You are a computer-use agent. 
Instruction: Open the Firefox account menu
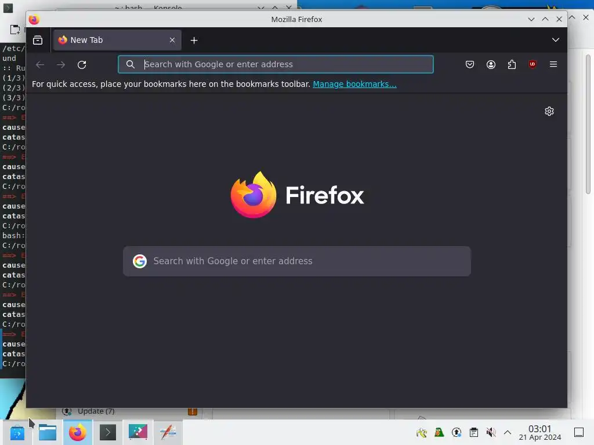coord(491,64)
